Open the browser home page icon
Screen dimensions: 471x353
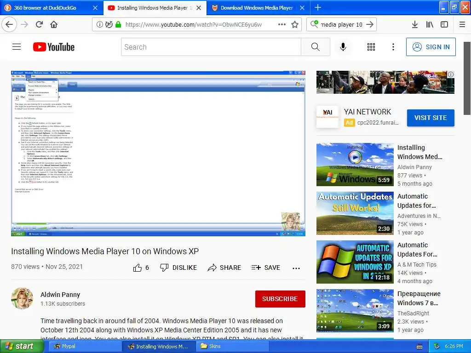[x=54, y=24]
